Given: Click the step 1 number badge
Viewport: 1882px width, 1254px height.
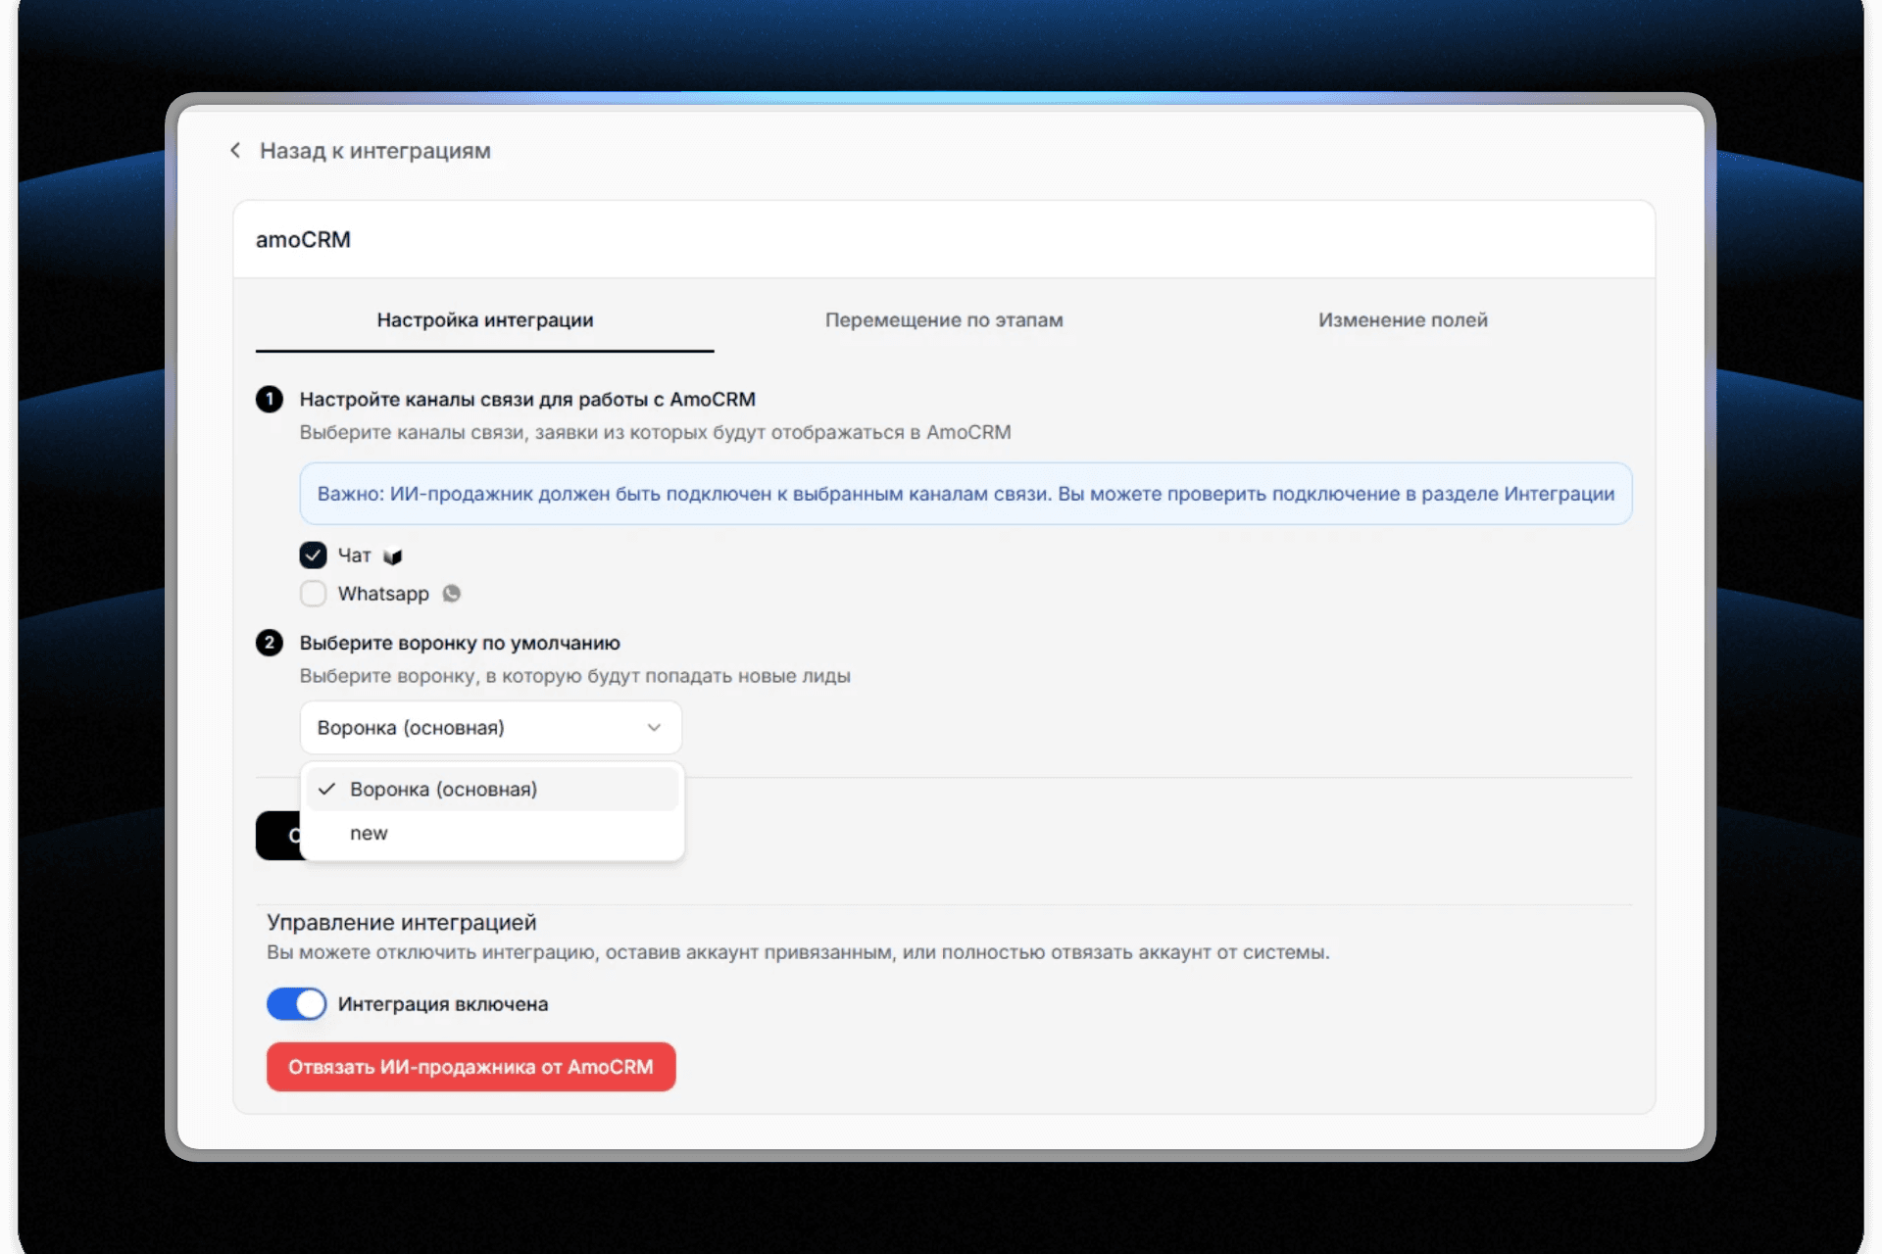Looking at the screenshot, I should (270, 400).
